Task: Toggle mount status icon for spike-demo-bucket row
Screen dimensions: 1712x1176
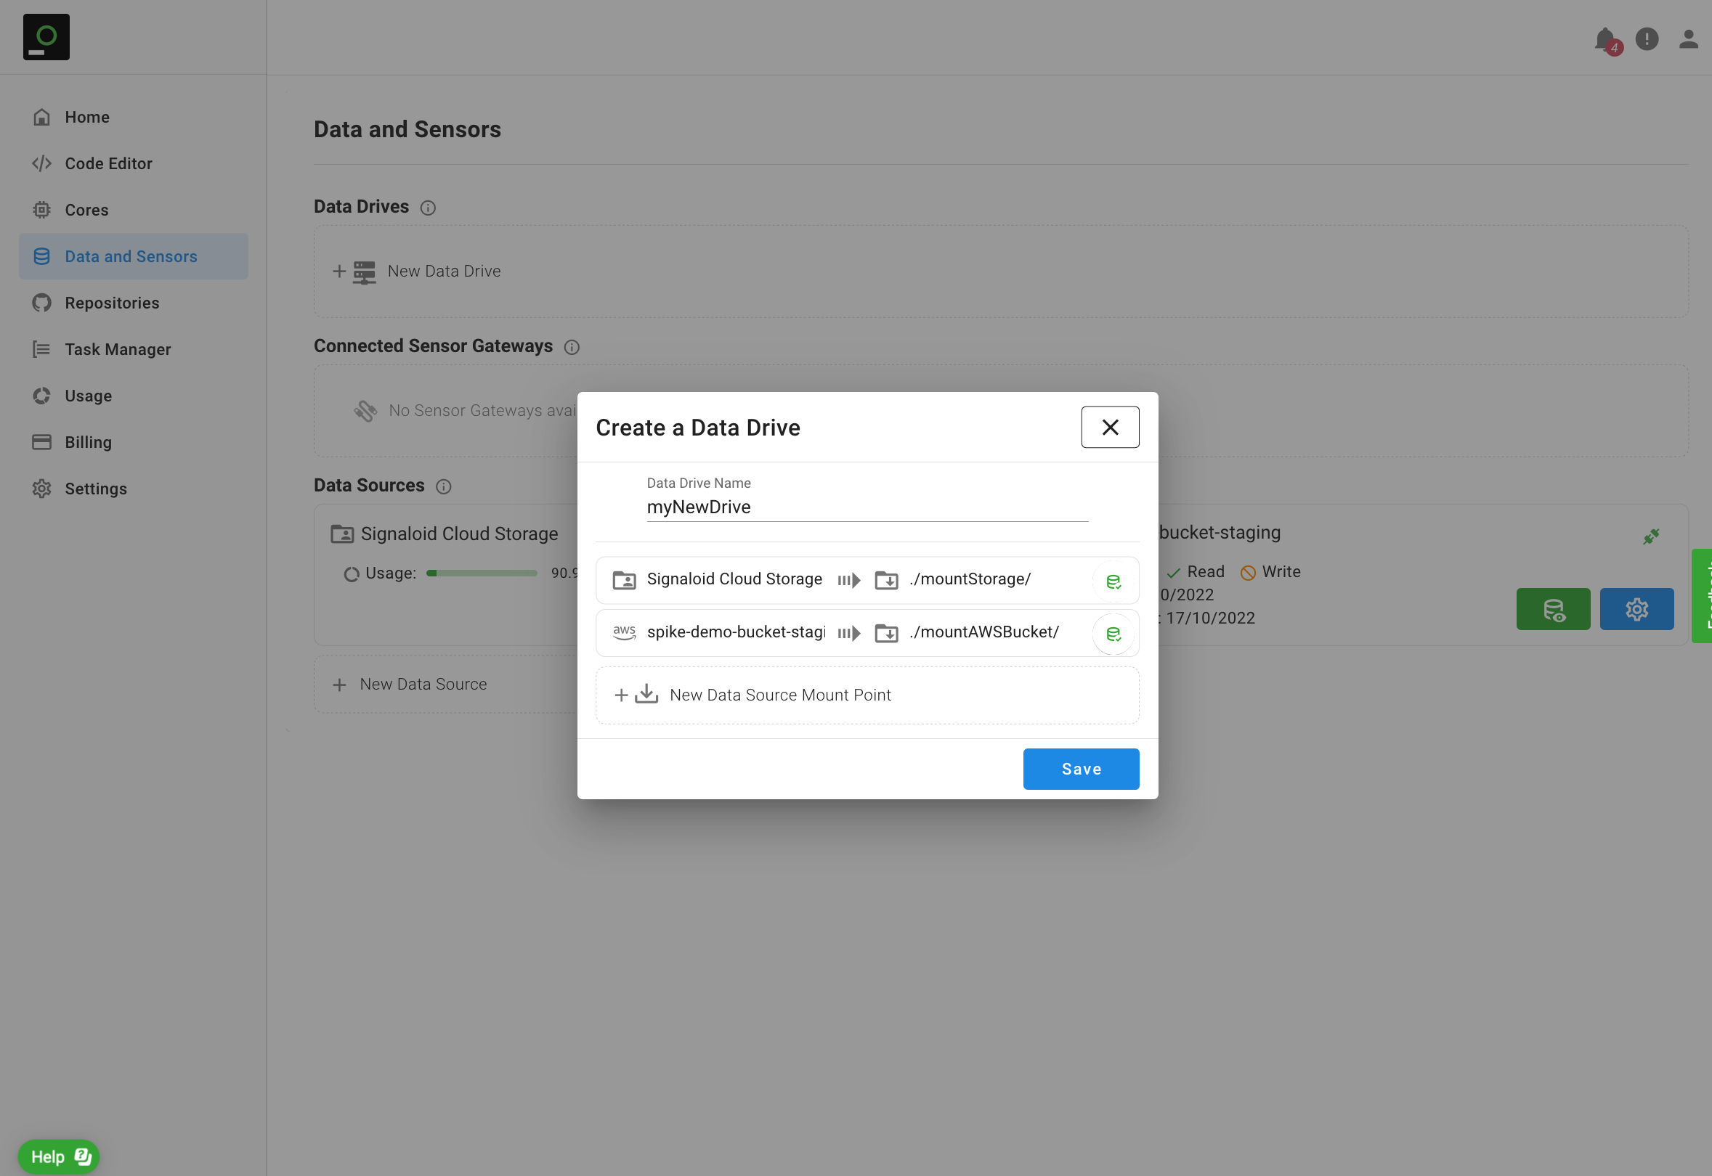Action: pos(1113,634)
